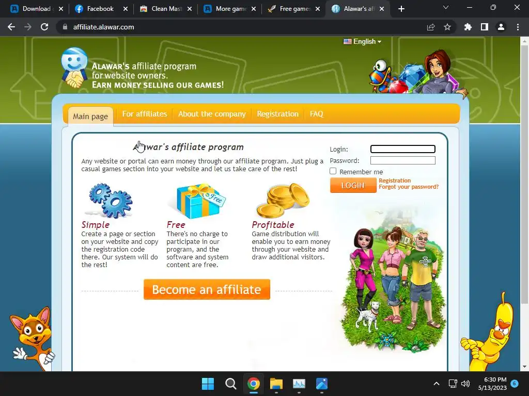Click the Photos app taskbar icon
Viewport: 529px width, 396px height.
(322, 384)
